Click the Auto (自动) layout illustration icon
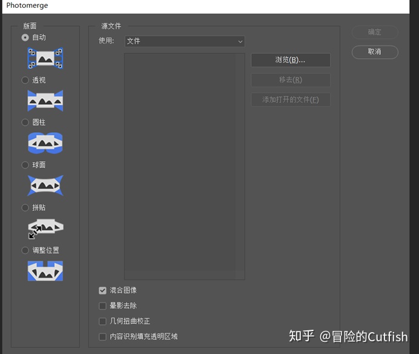The image size is (419, 354). [45, 58]
